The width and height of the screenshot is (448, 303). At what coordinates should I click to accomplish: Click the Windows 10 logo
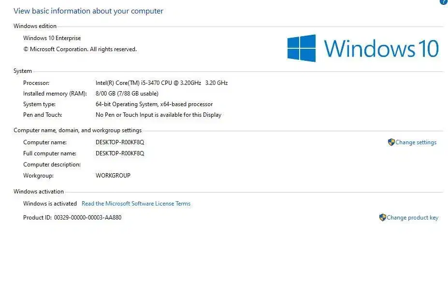(x=363, y=48)
